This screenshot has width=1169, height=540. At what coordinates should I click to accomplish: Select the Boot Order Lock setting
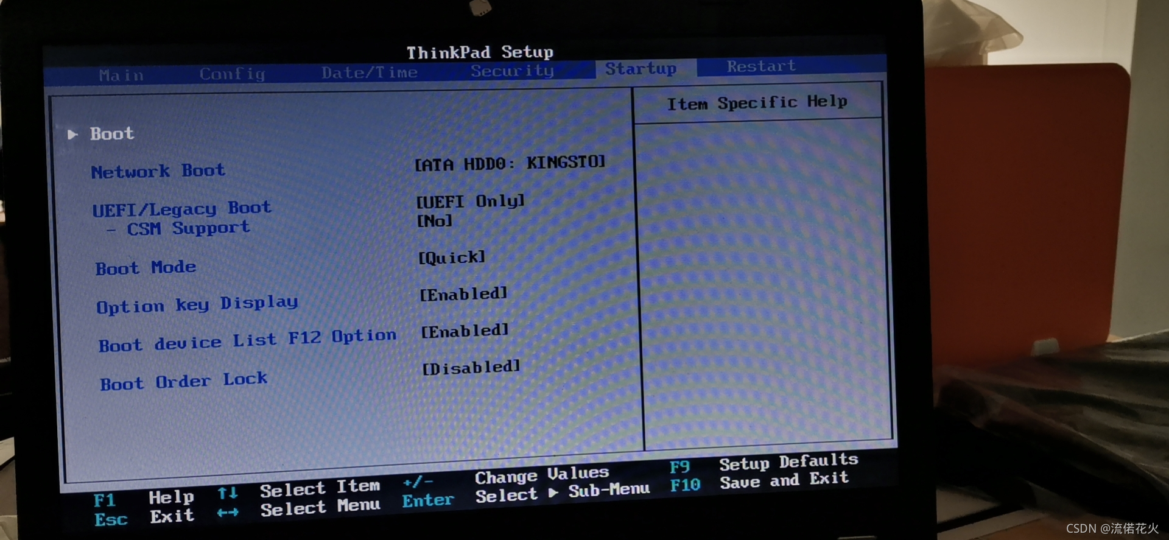(x=184, y=382)
